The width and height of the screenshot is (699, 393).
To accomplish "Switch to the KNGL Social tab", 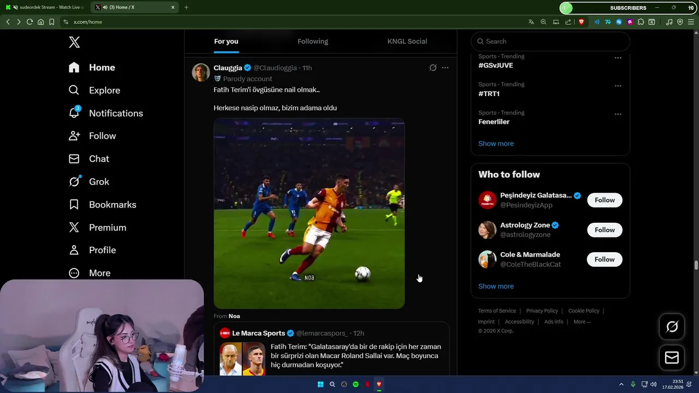I will tap(407, 41).
